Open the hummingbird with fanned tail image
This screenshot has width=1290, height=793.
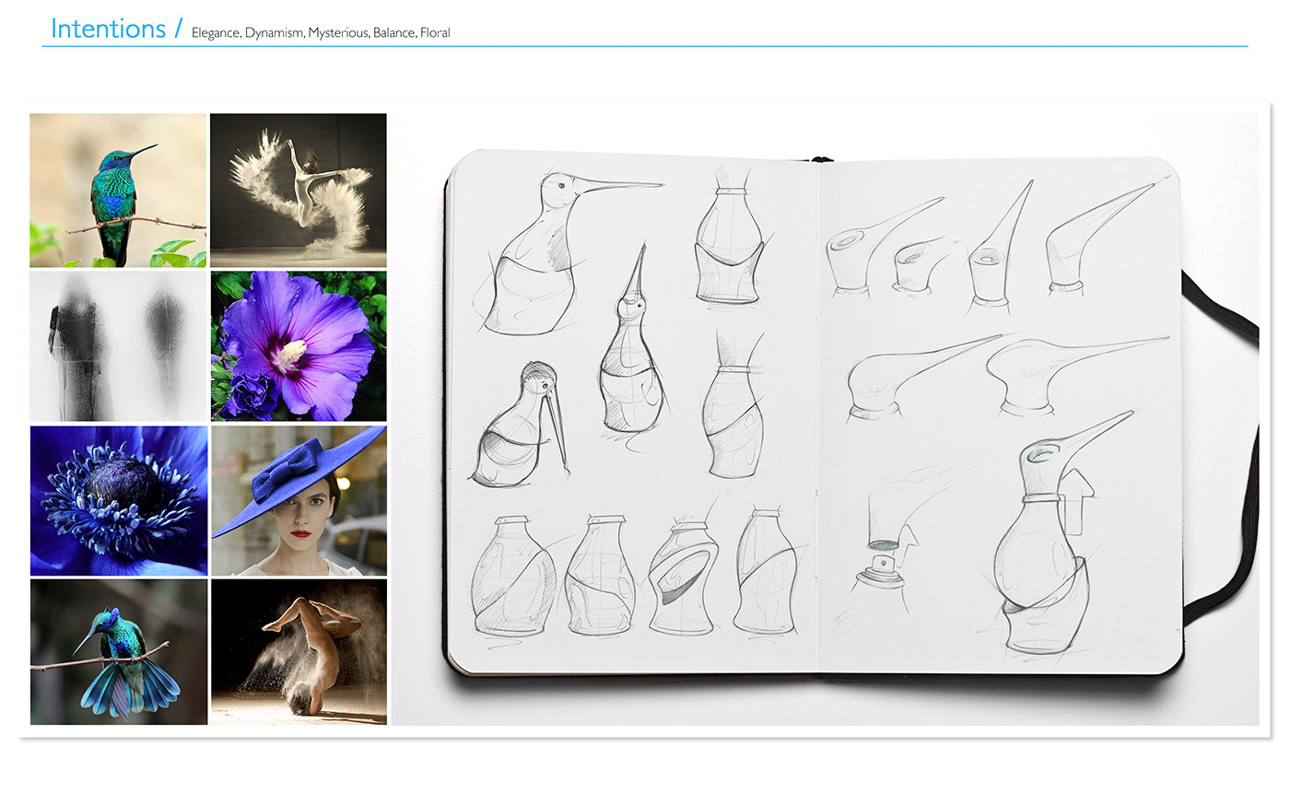point(118,654)
